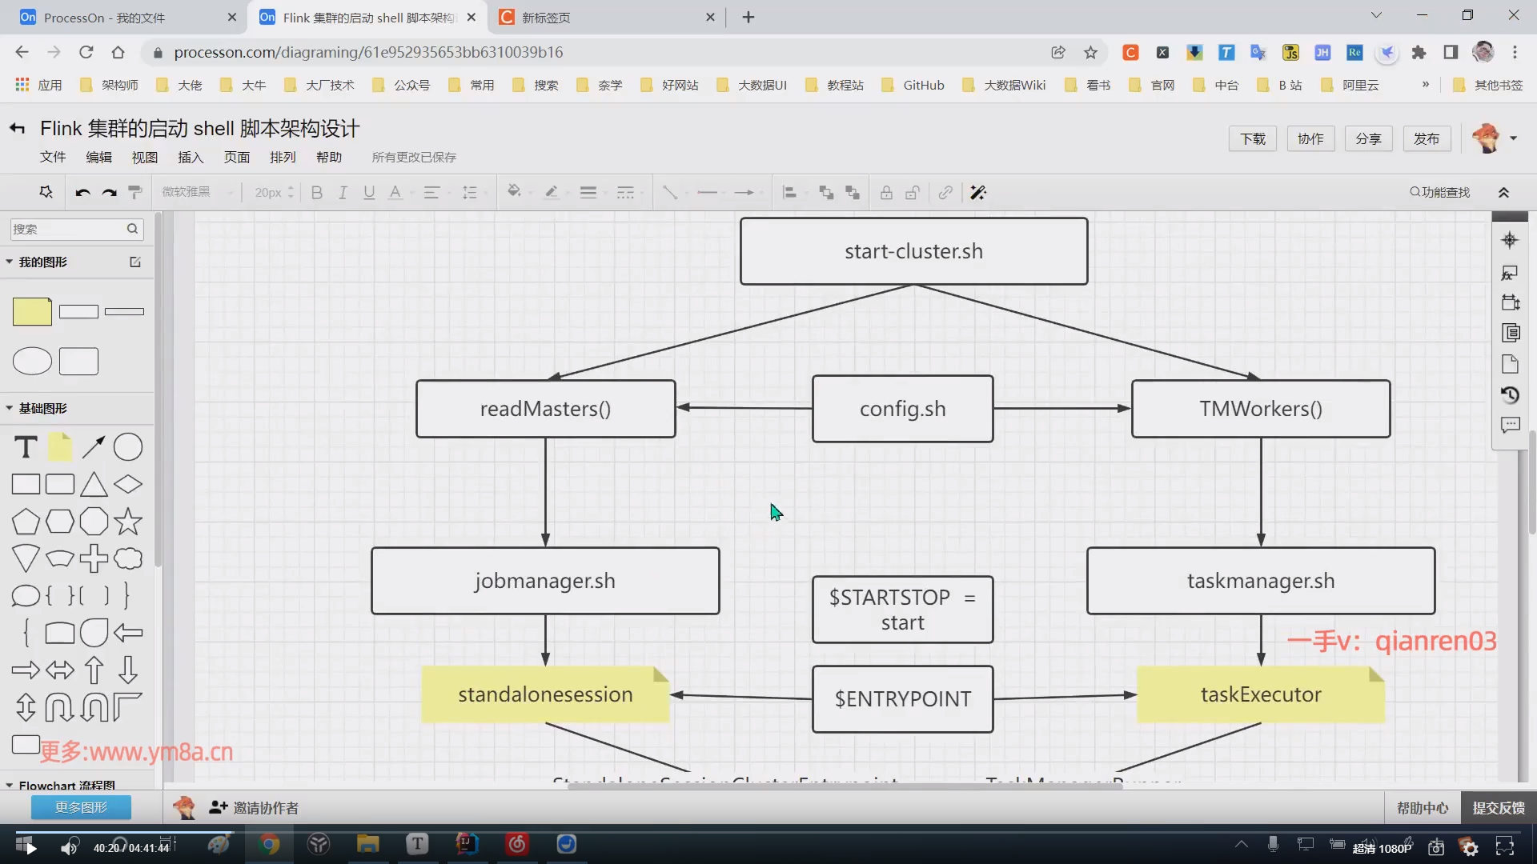1537x864 pixels.
Task: Pick the star shape from basic shapes
Action: click(x=128, y=522)
